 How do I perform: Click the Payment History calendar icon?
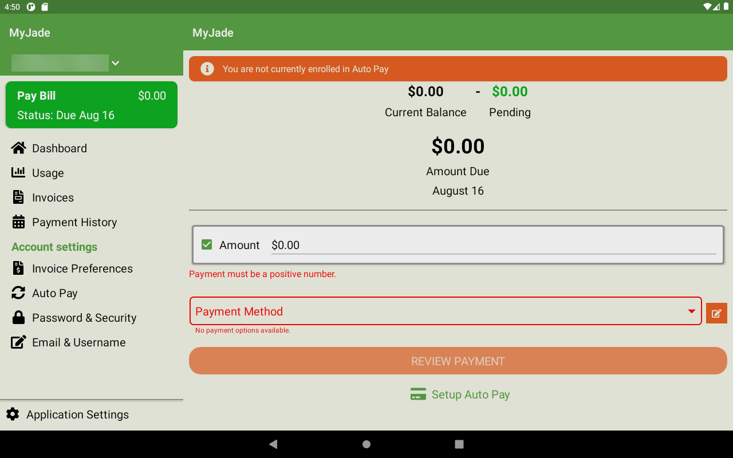click(18, 222)
